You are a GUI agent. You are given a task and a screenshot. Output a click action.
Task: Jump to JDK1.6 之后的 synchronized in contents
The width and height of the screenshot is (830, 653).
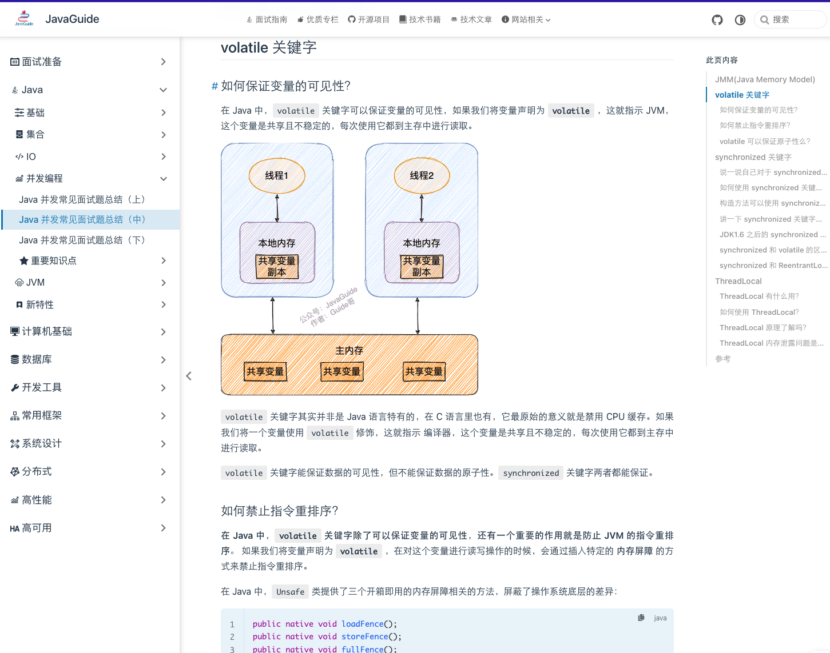pos(773,234)
